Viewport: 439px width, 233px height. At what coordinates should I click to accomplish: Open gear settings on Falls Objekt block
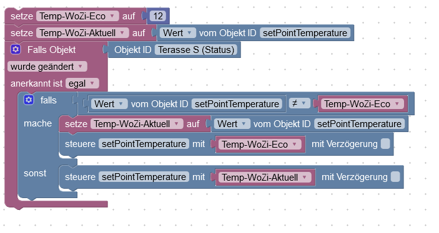tap(16, 49)
